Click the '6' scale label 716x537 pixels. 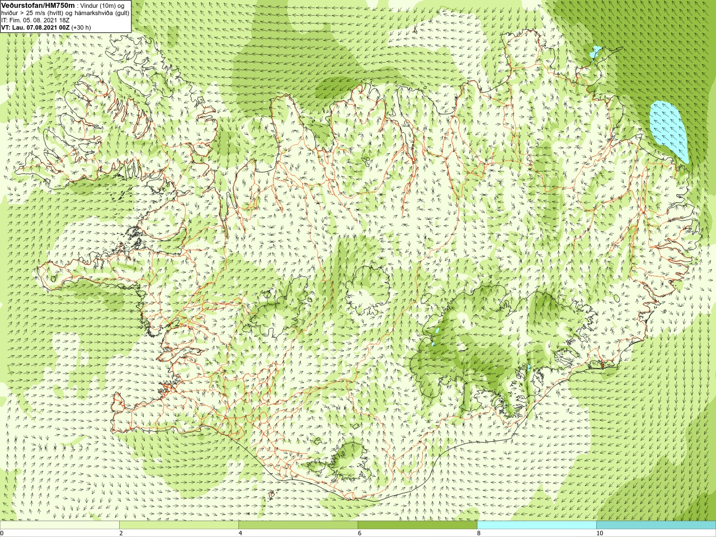(x=360, y=533)
